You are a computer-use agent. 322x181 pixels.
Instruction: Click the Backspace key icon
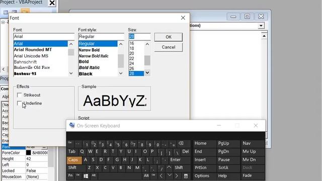[x=181, y=143]
